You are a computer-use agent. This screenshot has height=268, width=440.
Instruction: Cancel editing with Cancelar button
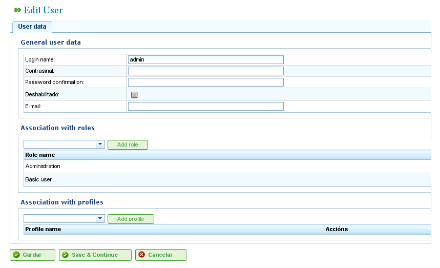(161, 255)
